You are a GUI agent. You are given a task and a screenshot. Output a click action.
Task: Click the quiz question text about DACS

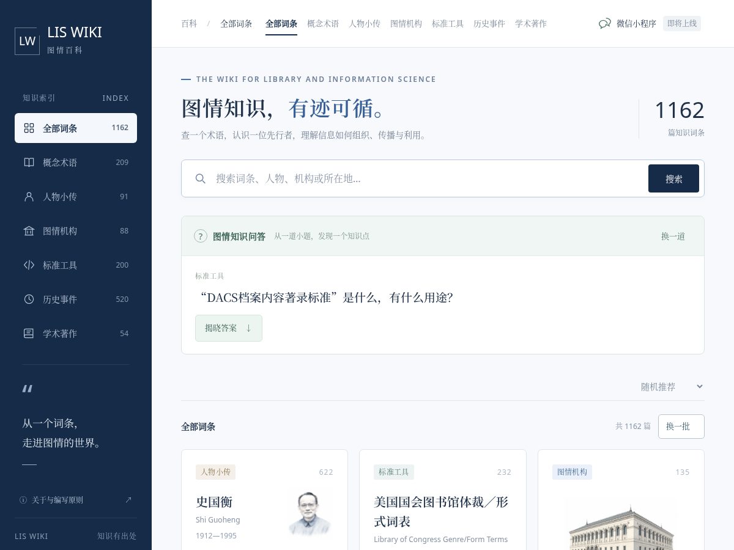tap(326, 298)
